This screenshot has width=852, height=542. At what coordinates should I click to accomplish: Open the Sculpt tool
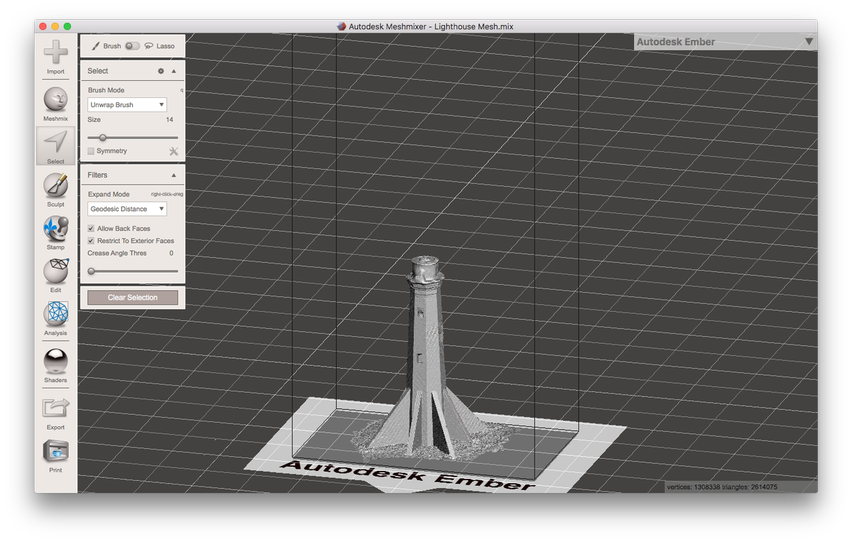[55, 190]
